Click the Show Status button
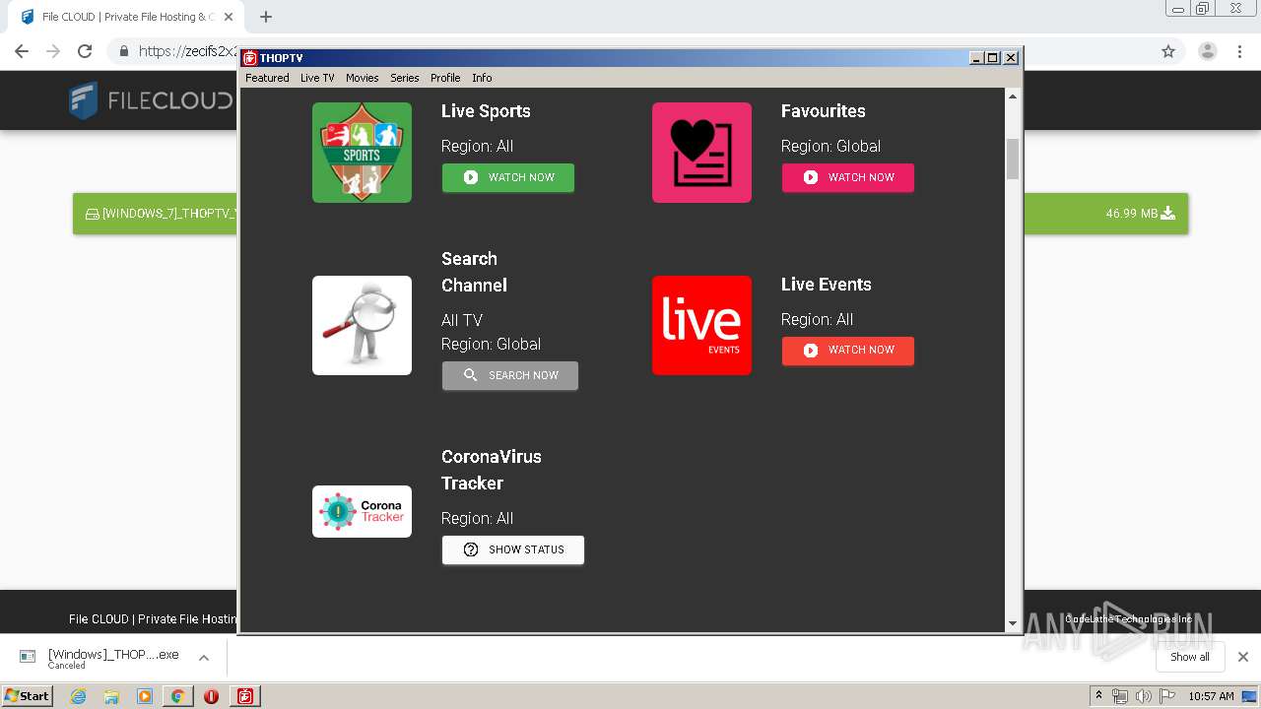This screenshot has width=1261, height=709. (513, 549)
